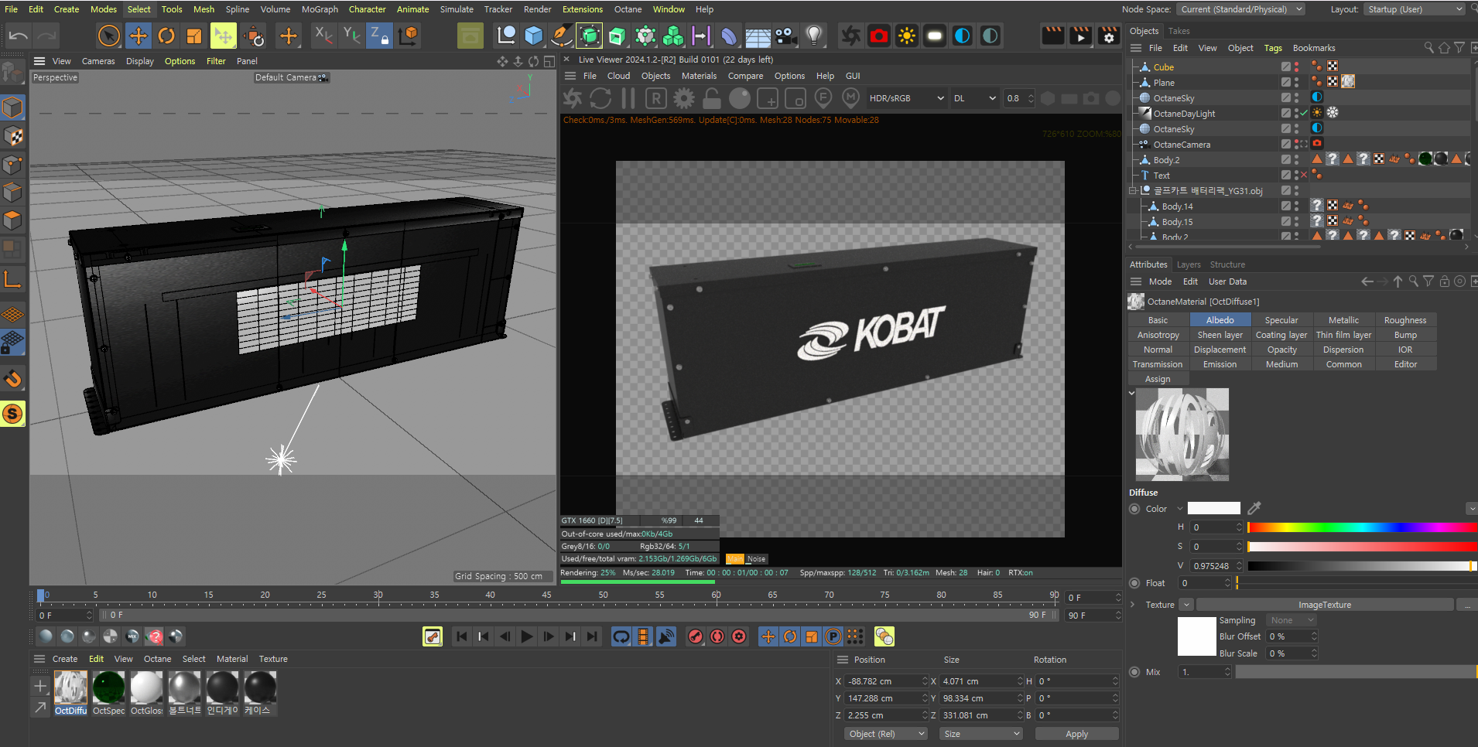Viewport: 1478px width, 747px height.
Task: Open Sampling None dropdown
Action: [1291, 620]
